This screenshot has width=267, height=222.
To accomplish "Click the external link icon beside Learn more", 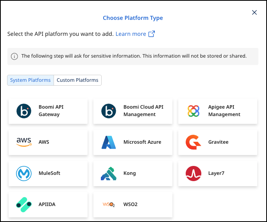I will pyautogui.click(x=152, y=34).
